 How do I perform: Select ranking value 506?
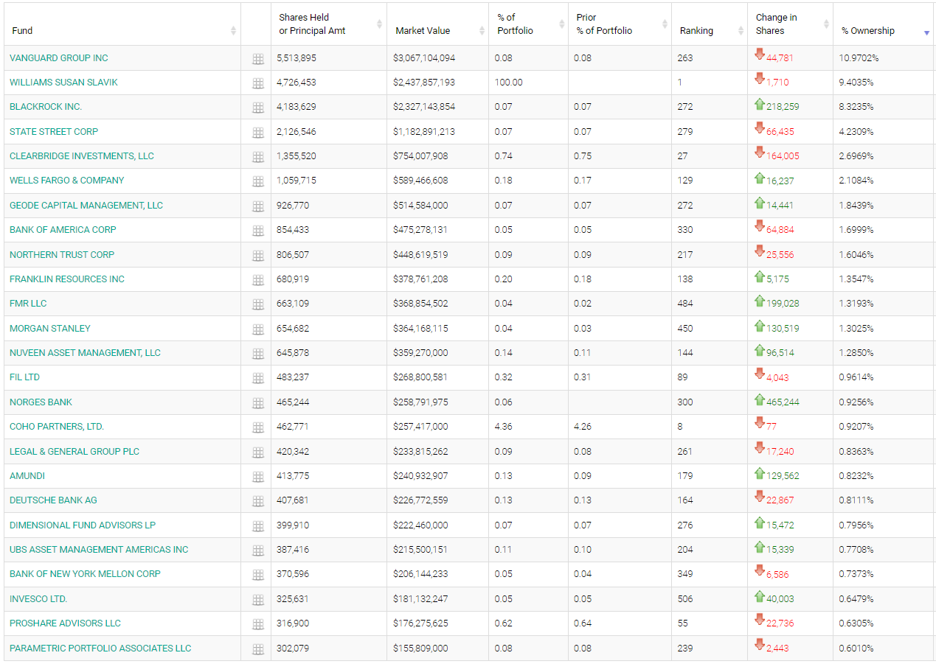(685, 599)
